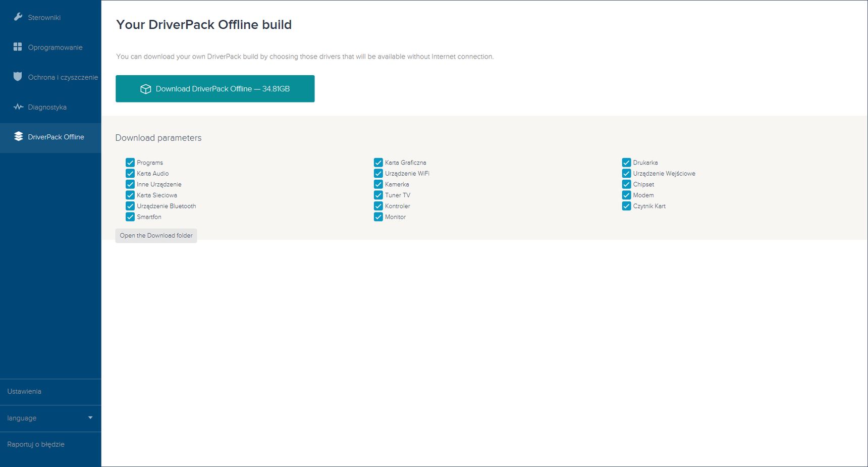Click the pulse icon beside Diagnostyka
This screenshot has width=868, height=467.
pyautogui.click(x=18, y=107)
